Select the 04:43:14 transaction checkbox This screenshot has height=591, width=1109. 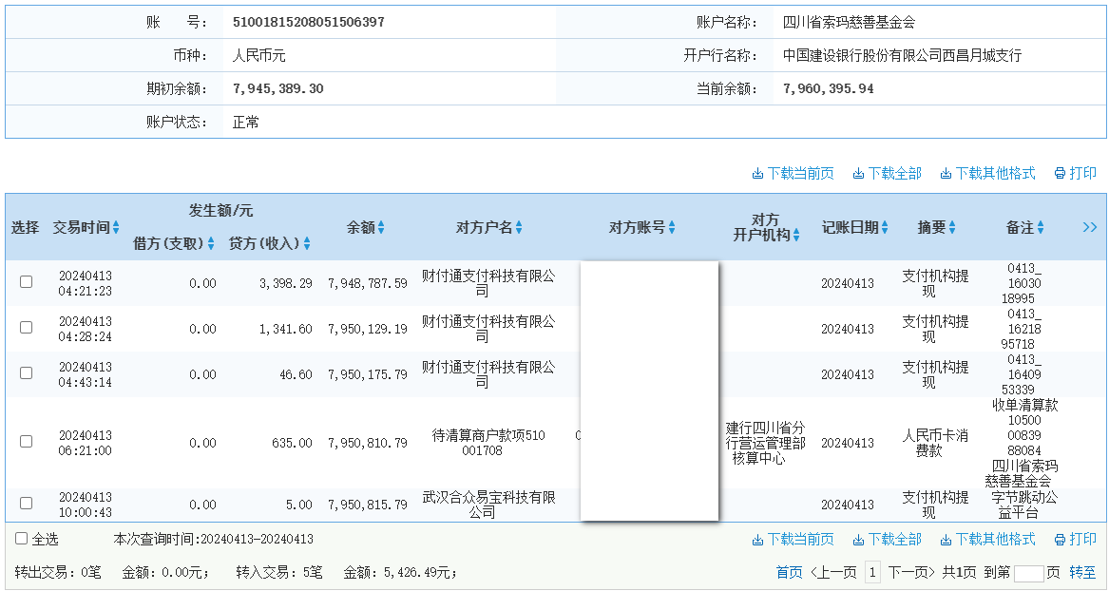pyautogui.click(x=27, y=372)
